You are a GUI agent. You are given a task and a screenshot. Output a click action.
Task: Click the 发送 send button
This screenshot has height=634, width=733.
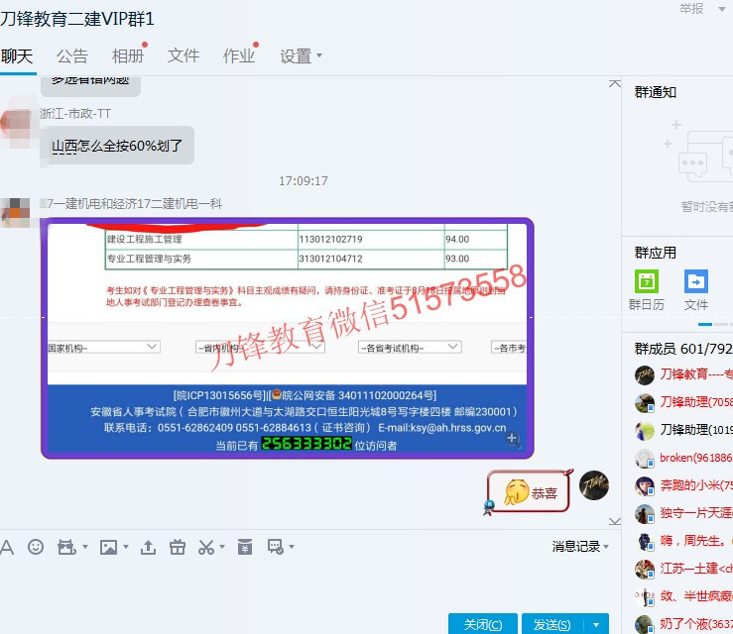(x=551, y=624)
